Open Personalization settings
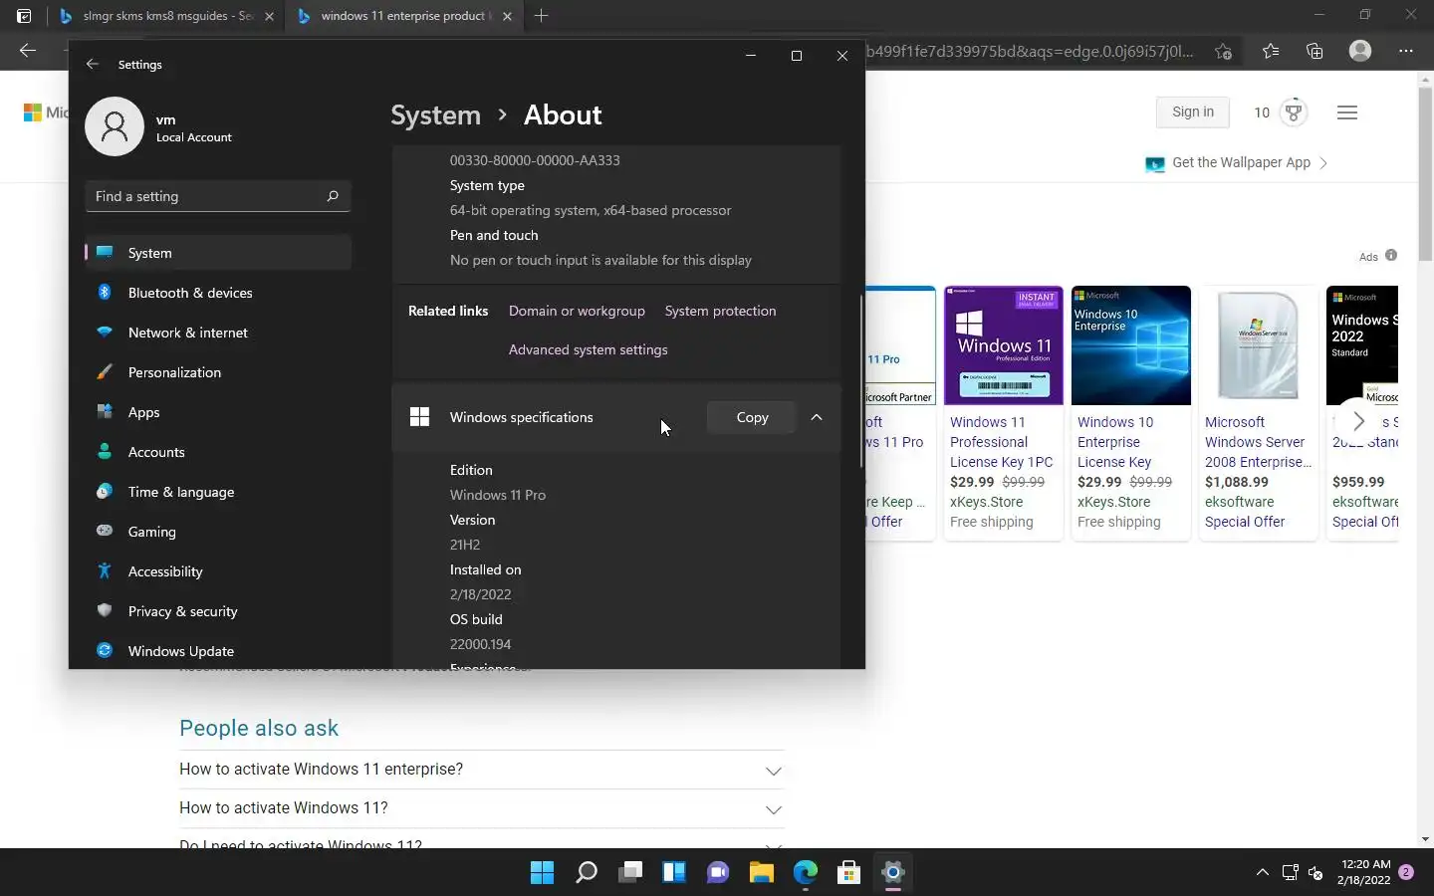The image size is (1434, 896). 218,372
